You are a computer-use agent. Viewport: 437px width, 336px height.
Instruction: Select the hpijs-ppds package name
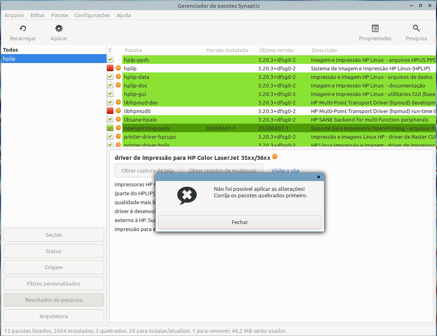click(137, 60)
